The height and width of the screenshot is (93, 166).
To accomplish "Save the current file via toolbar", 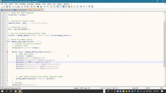I will click(7, 6).
